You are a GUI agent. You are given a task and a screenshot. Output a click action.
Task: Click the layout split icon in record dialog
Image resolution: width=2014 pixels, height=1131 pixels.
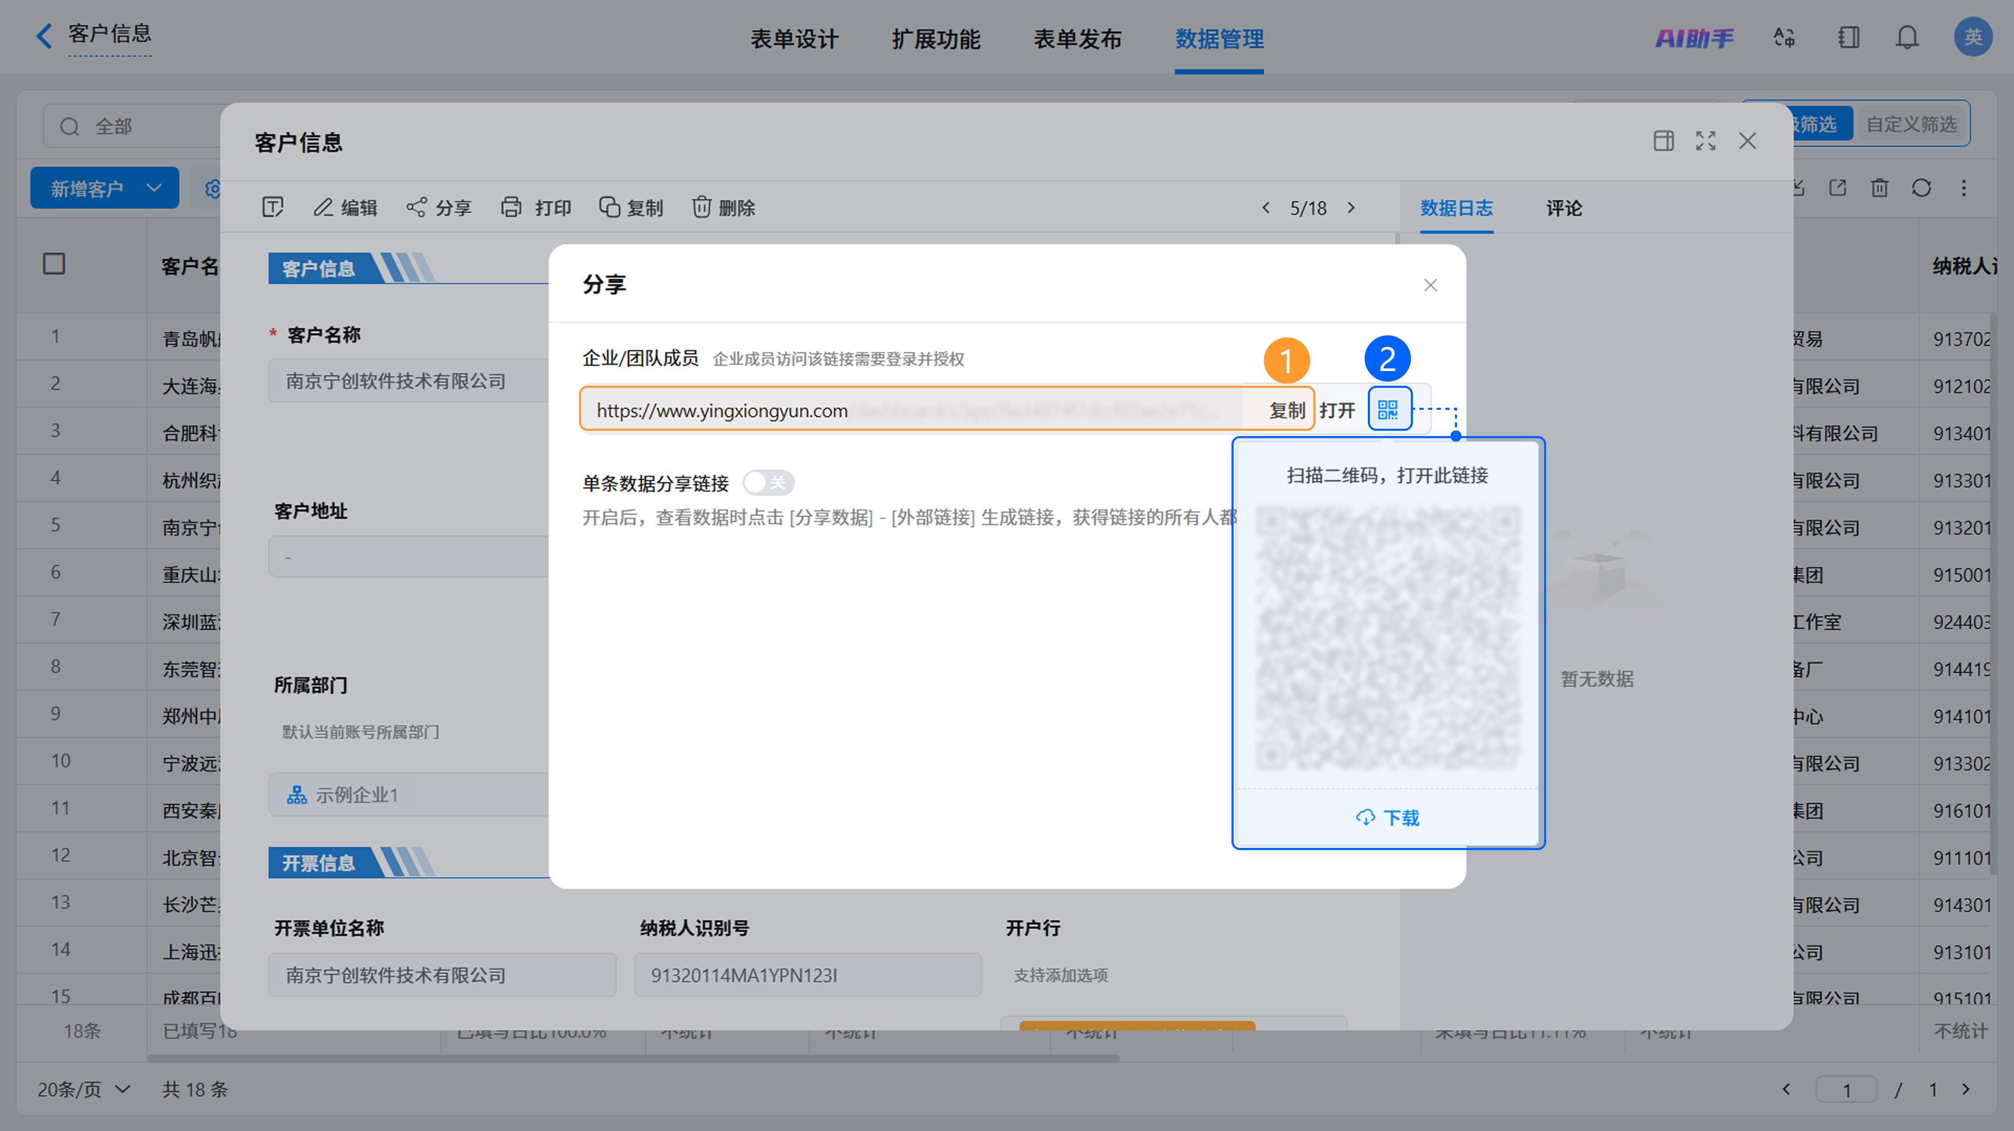pyautogui.click(x=1664, y=140)
